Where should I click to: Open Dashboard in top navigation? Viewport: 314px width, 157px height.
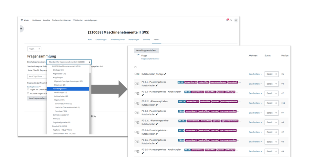coord(37,20)
